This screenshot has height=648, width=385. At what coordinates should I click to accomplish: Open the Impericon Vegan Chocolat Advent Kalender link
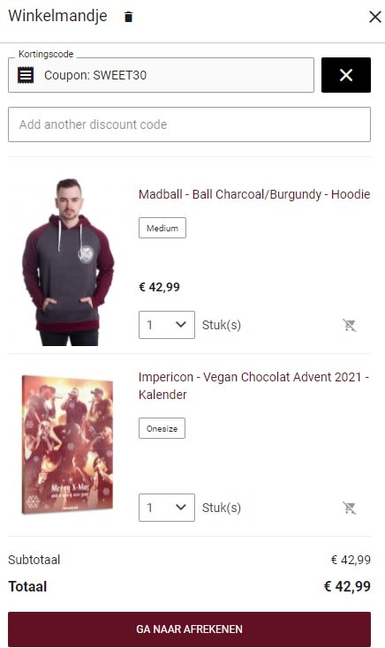(254, 386)
